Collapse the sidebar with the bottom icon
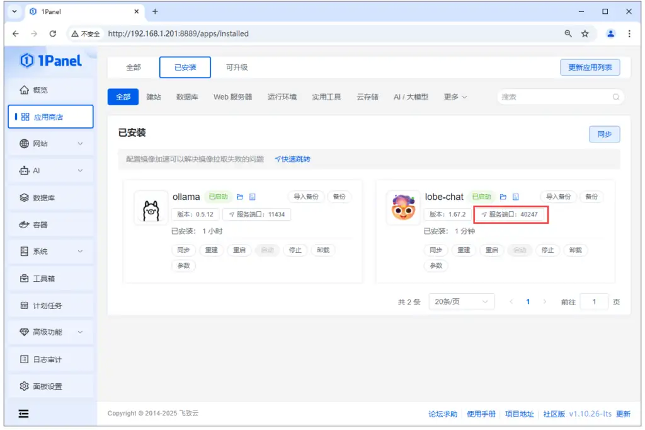 (24, 414)
